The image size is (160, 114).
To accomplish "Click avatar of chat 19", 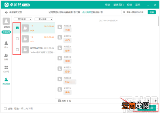I will click(x=25, y=39).
